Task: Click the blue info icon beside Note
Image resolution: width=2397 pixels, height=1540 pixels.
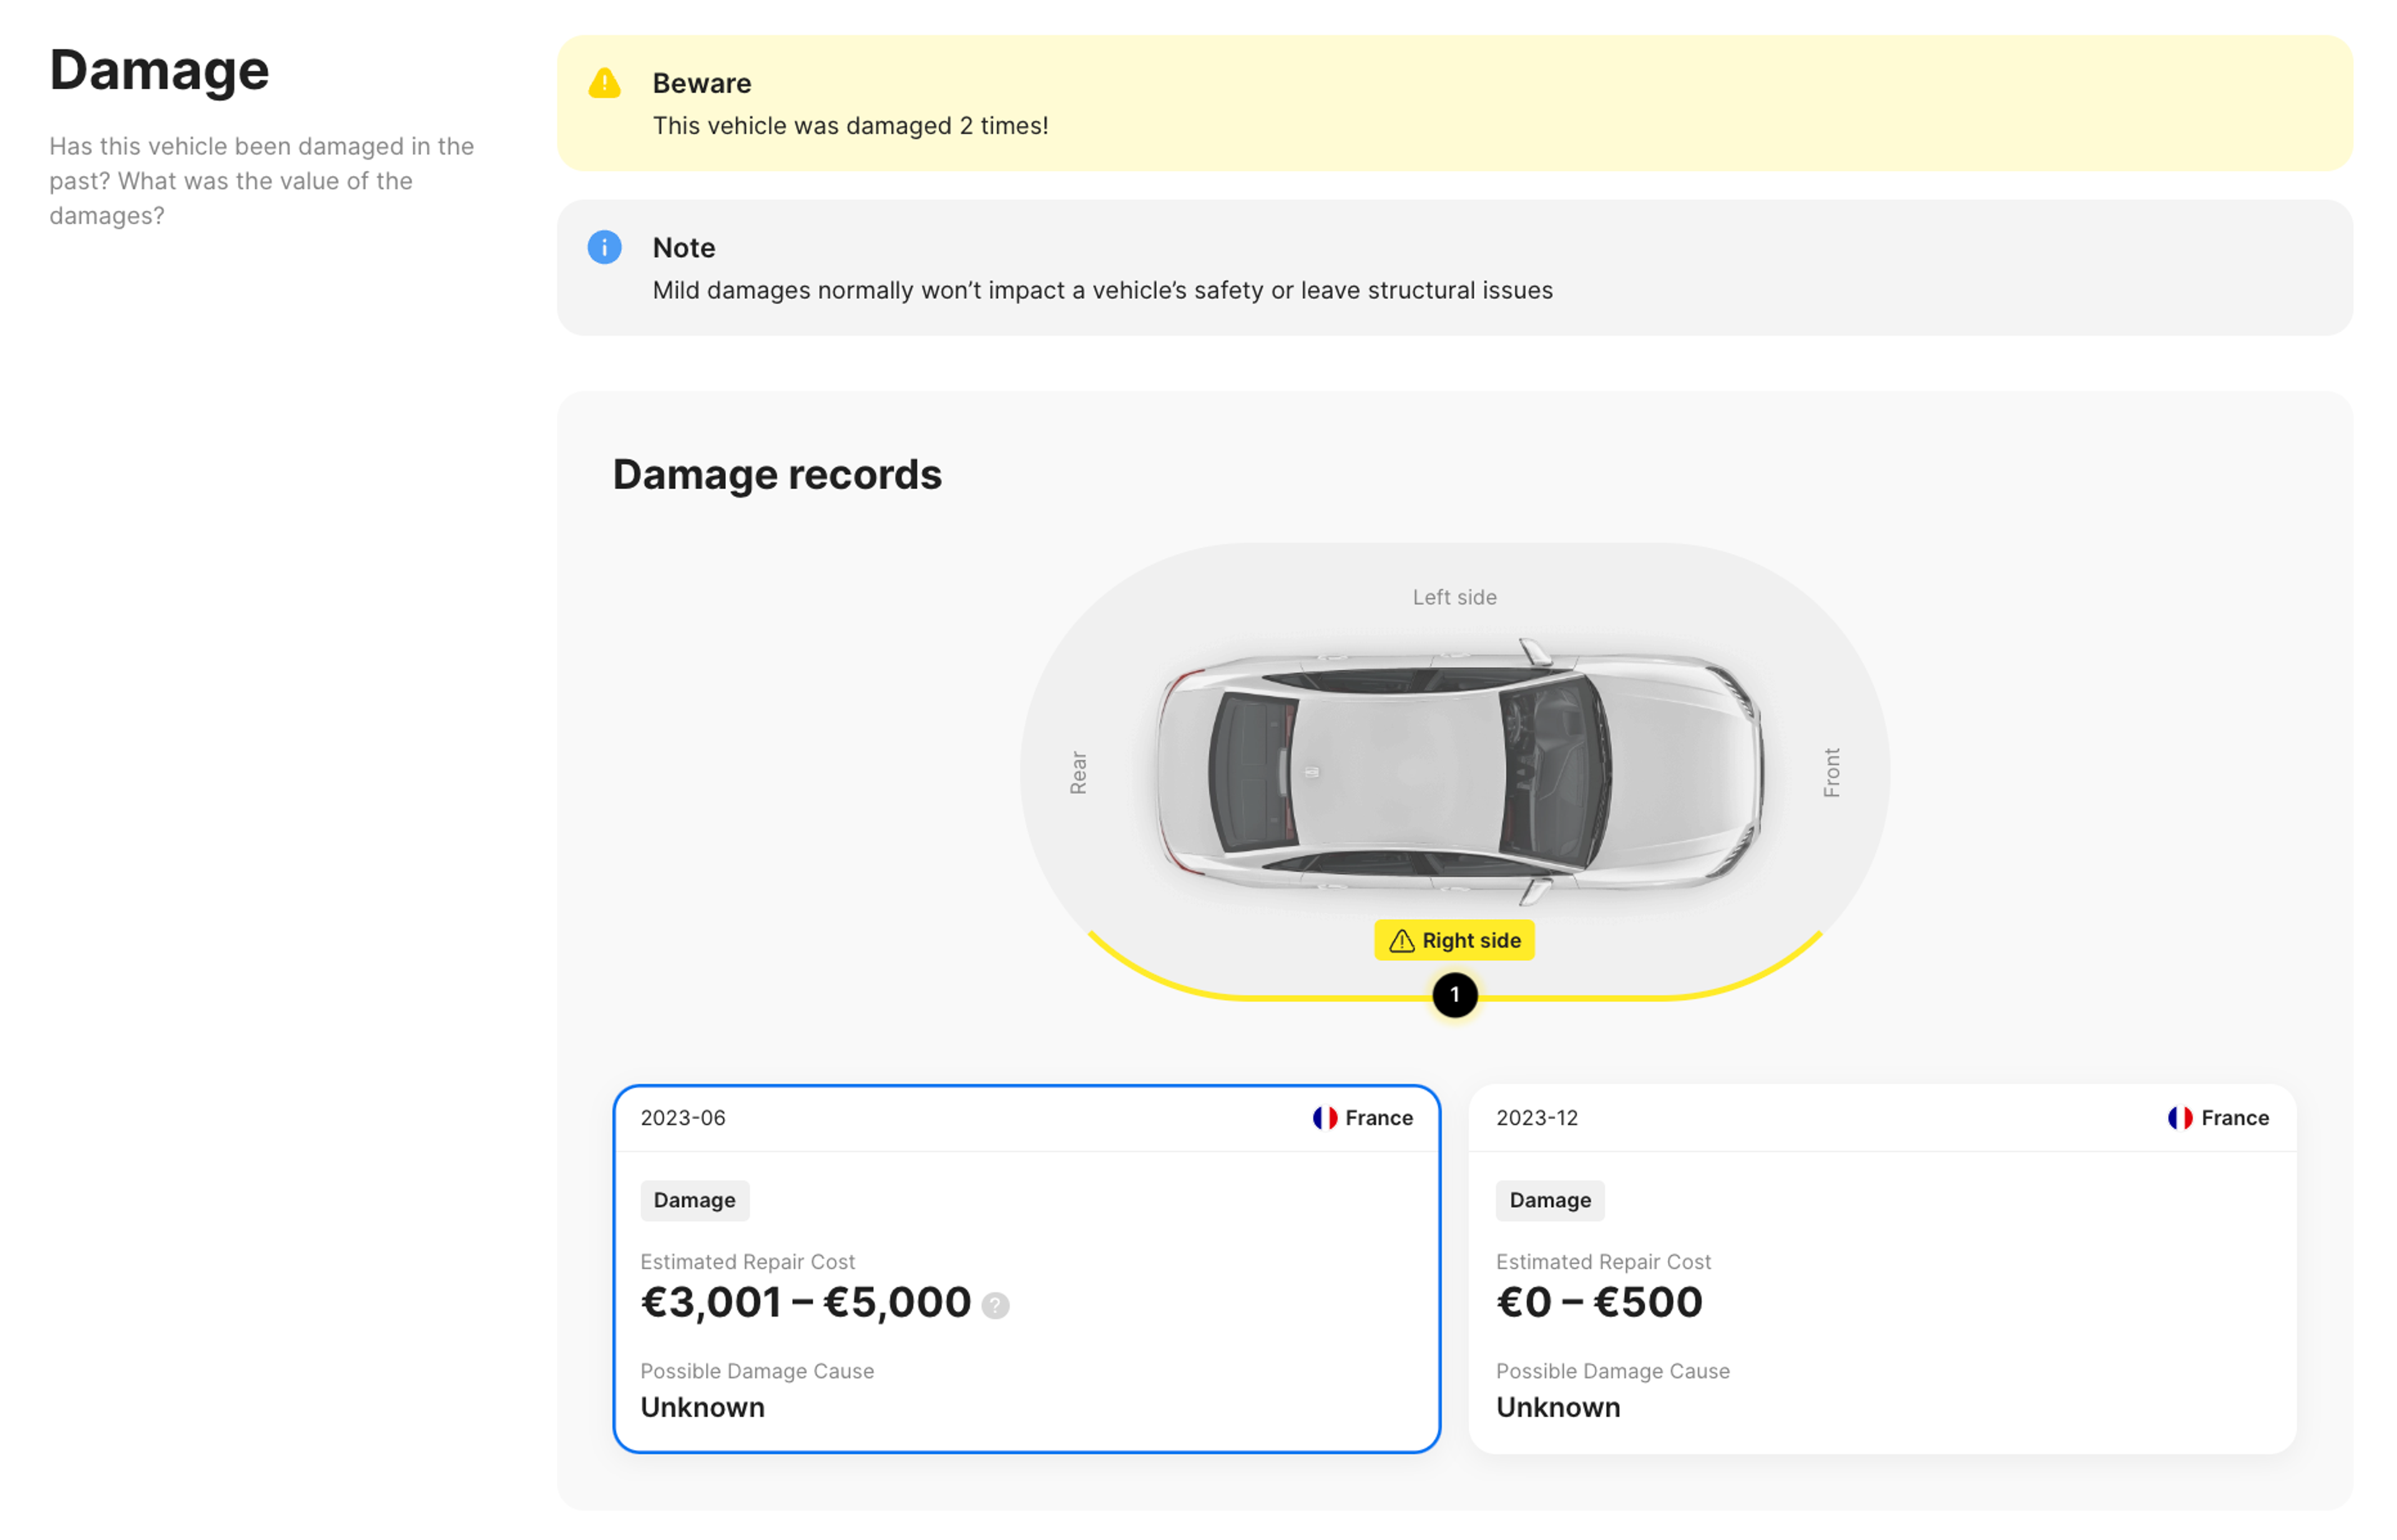Action: [x=604, y=247]
